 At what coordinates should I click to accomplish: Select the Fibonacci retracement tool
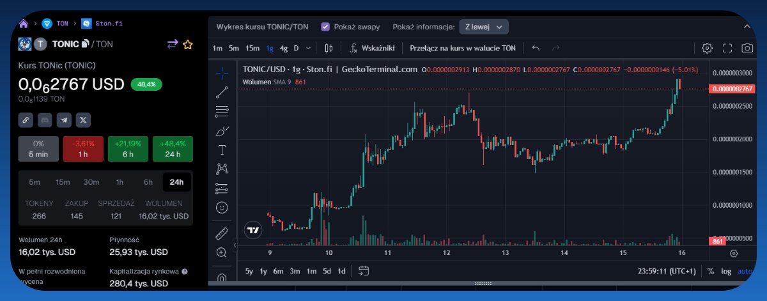tap(222, 111)
